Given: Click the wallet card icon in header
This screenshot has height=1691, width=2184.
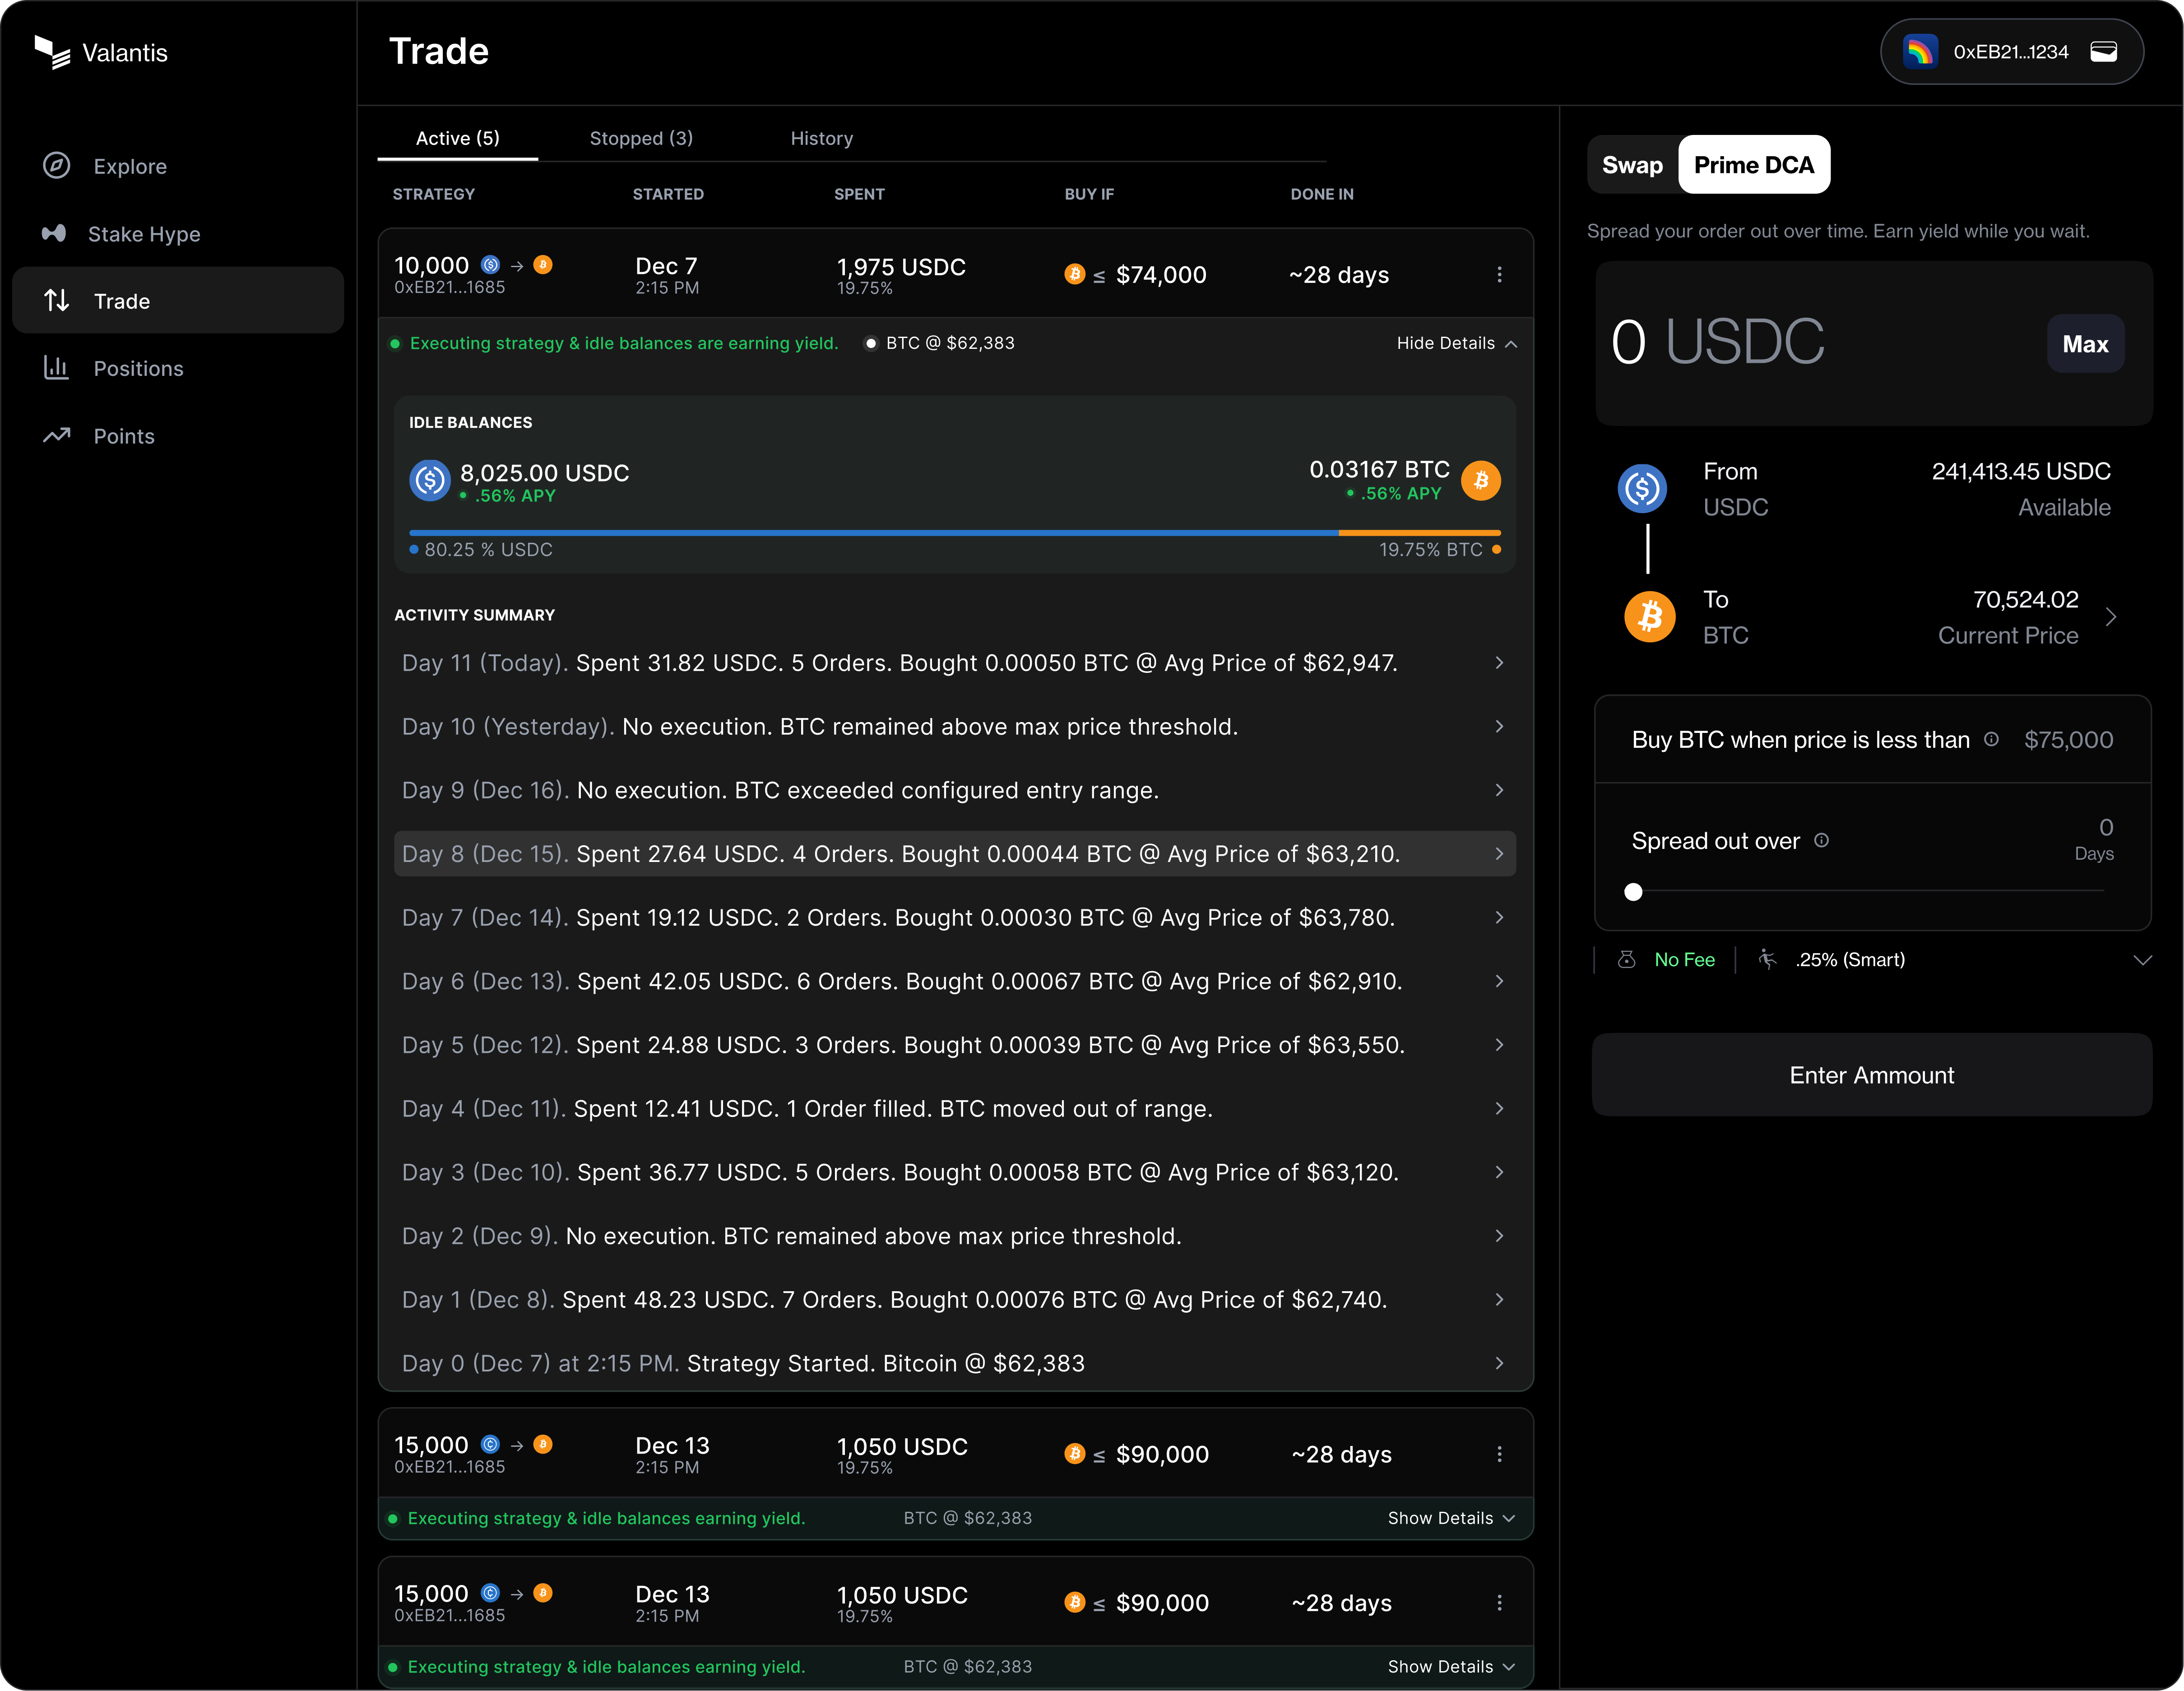Looking at the screenshot, I should (2103, 52).
